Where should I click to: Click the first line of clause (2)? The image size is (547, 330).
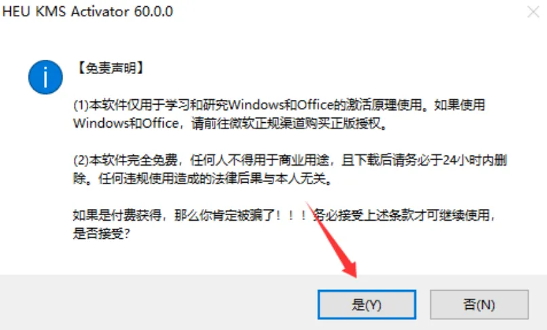[x=290, y=160]
